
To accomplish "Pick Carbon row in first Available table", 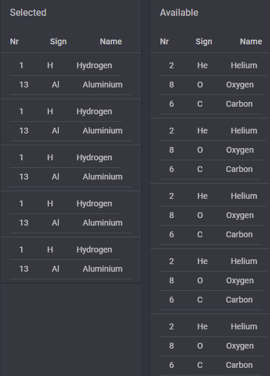I will (211, 104).
